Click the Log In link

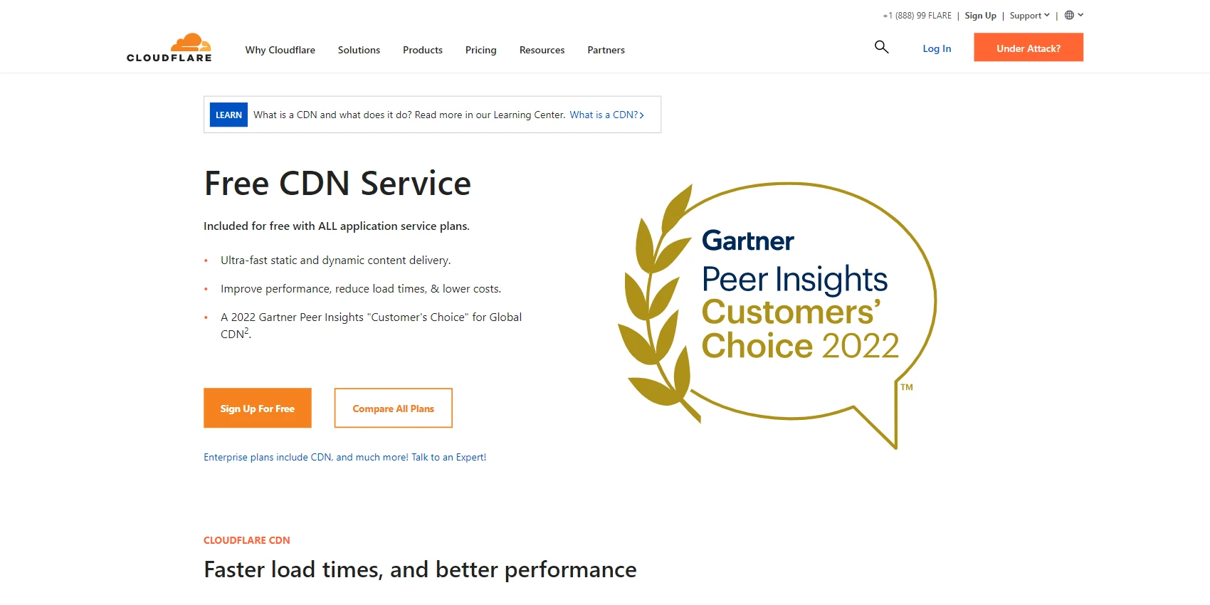coord(937,48)
